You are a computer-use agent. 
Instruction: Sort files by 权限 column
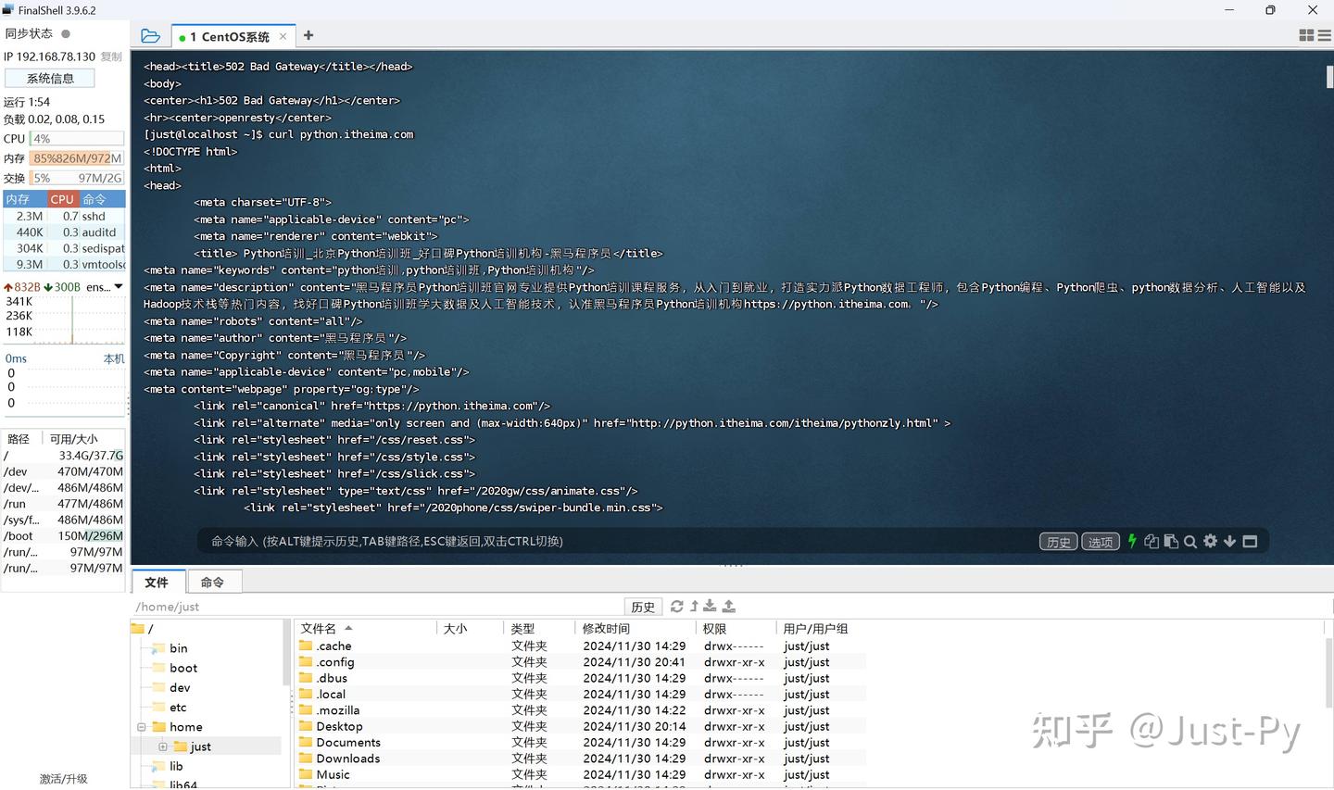point(736,628)
